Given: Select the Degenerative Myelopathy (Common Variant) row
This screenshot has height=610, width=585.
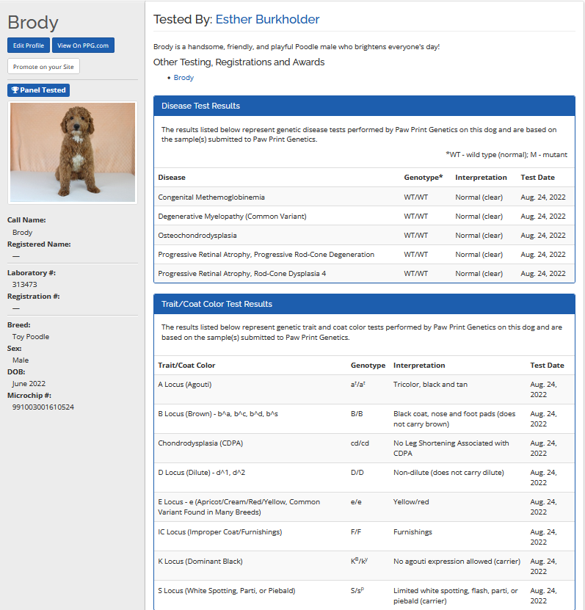Looking at the screenshot, I should coord(232,217).
